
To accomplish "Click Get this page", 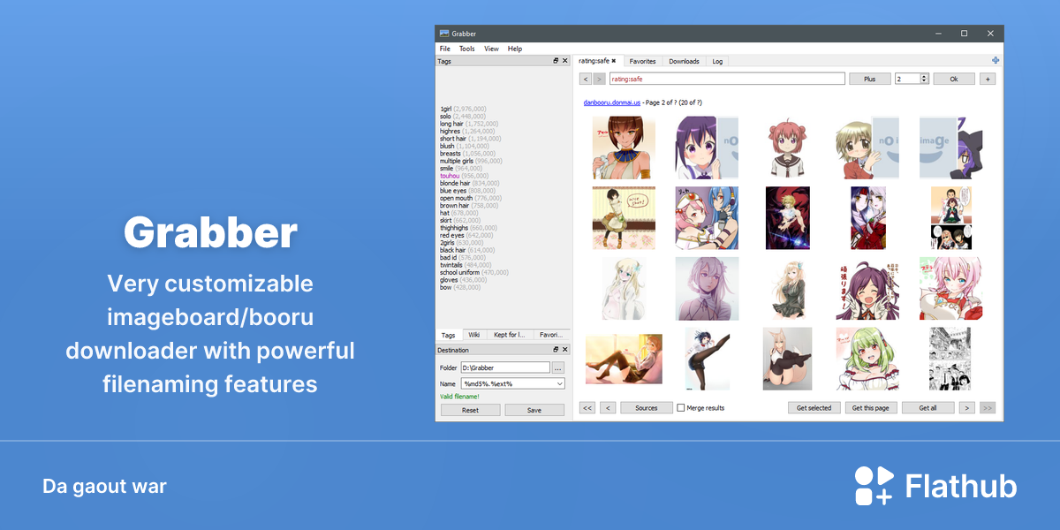I will click(x=870, y=408).
